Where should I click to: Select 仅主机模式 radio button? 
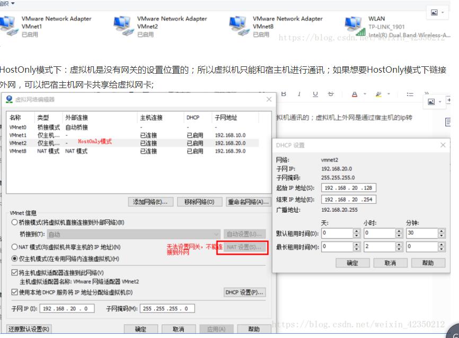click(x=14, y=258)
